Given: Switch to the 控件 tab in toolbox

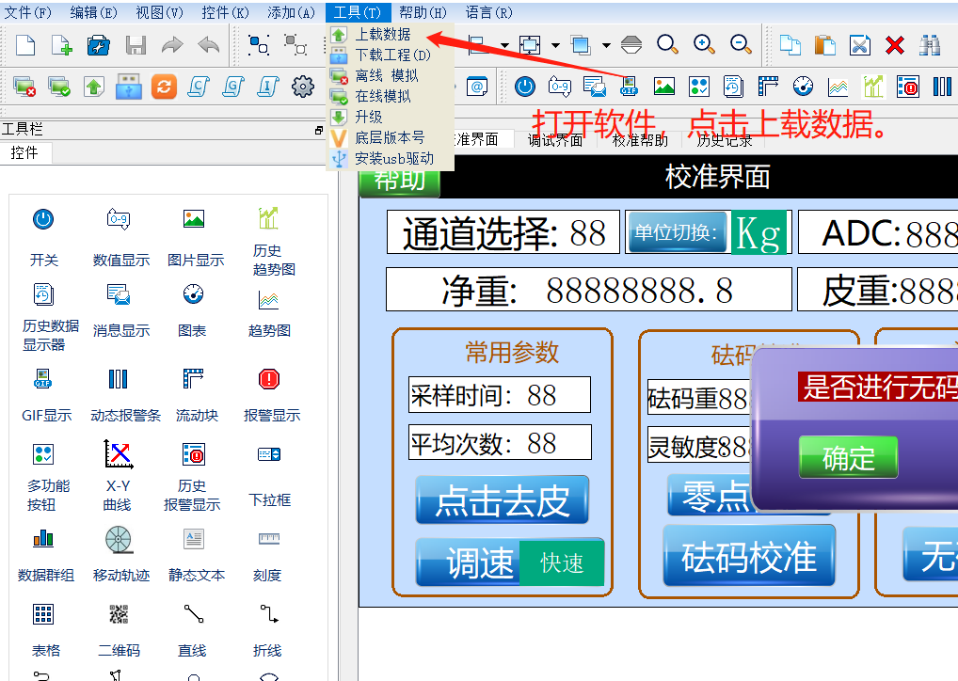Looking at the screenshot, I should [25, 152].
